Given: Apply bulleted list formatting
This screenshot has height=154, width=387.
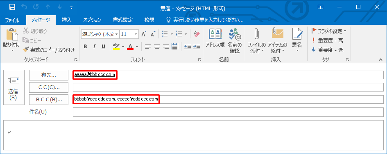Looking at the screenshot, I should coord(165,34).
